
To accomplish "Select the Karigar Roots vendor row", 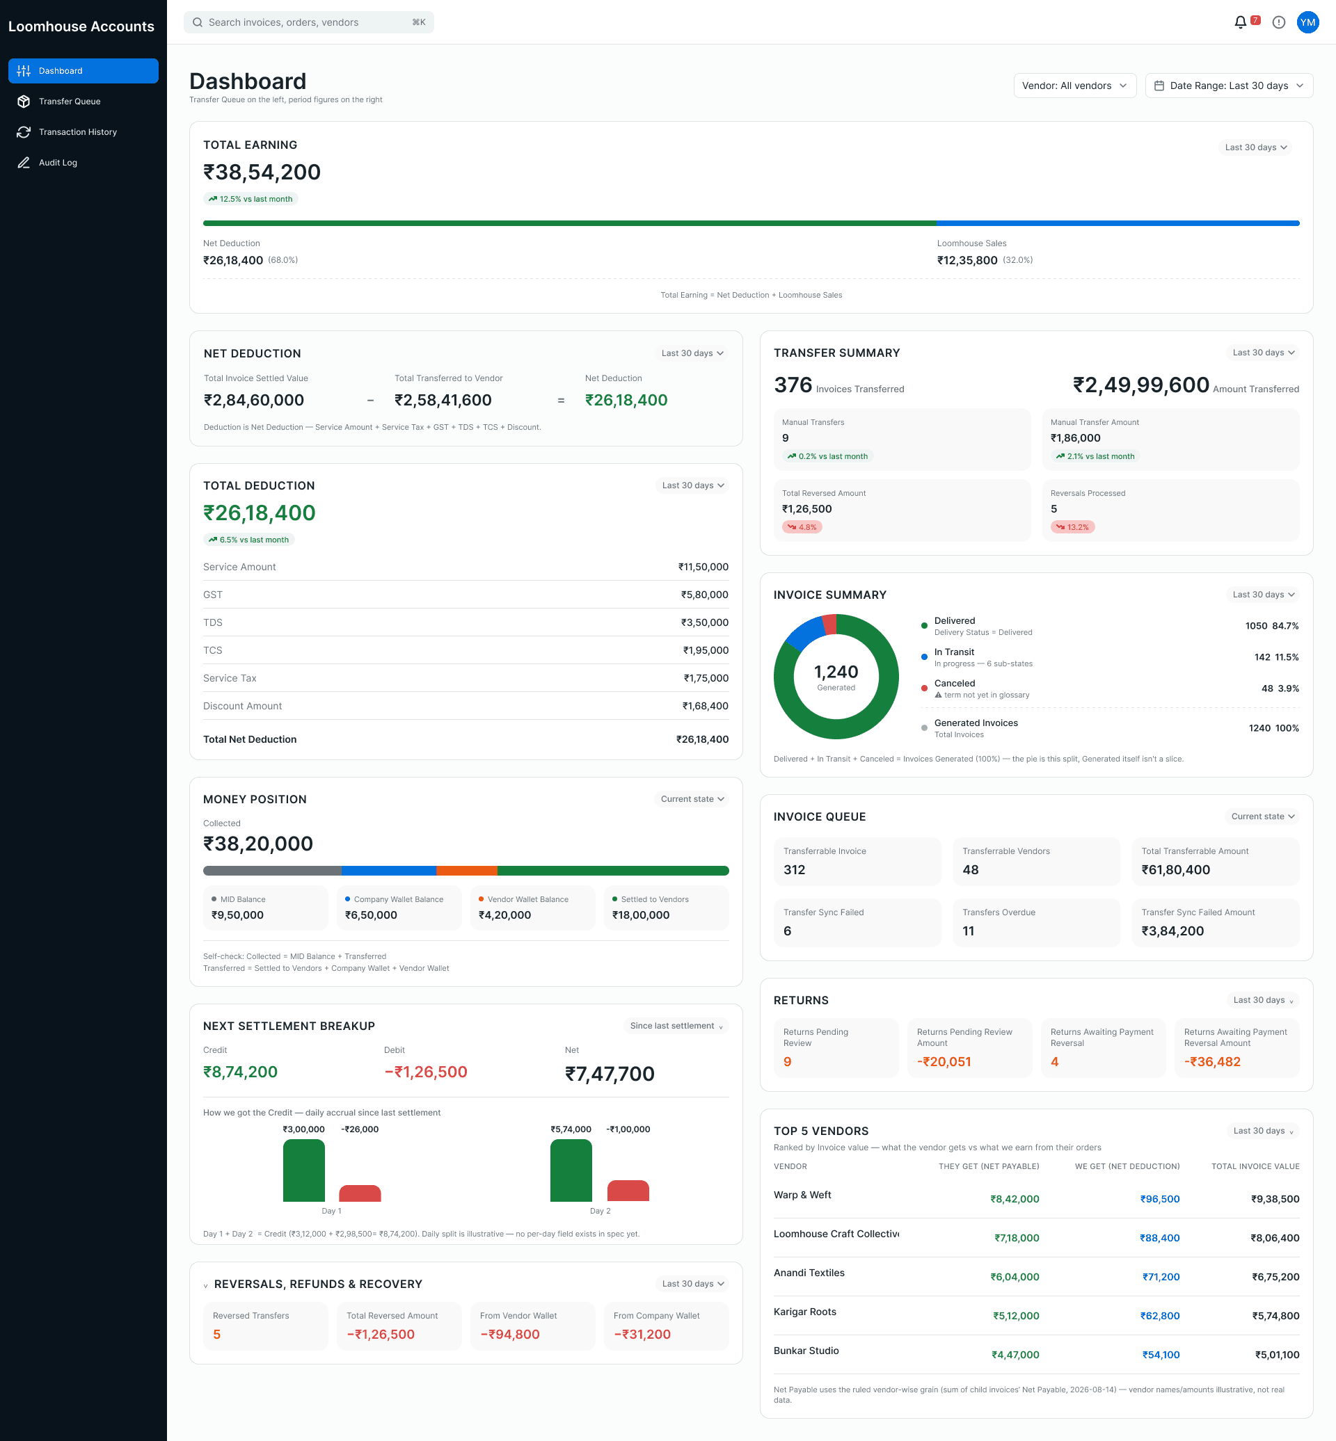I will coord(1036,1315).
